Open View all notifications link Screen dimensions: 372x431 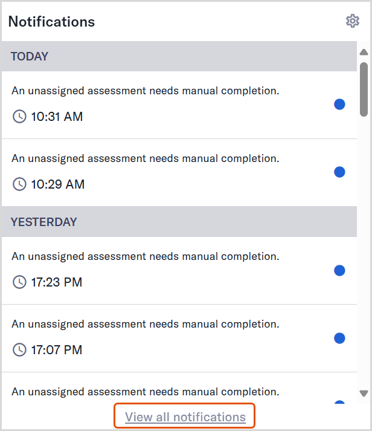click(x=185, y=417)
